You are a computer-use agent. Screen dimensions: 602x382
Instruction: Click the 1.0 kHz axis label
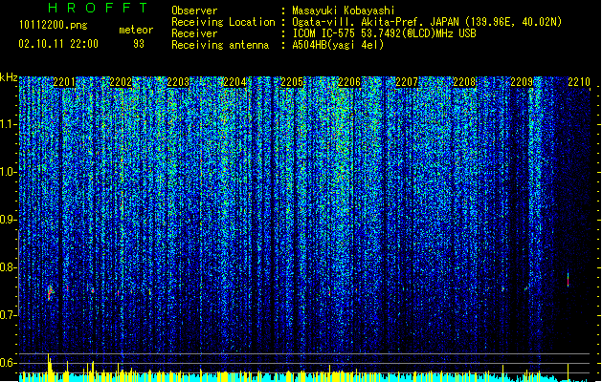[x=9, y=172]
